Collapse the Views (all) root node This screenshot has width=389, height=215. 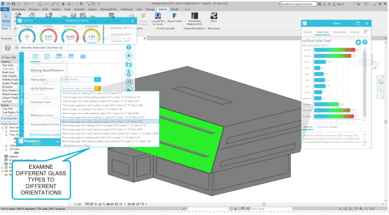[2, 128]
